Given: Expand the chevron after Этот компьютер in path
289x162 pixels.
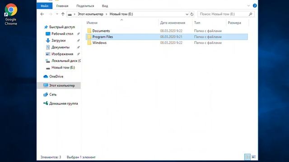Looking at the screenshot, I should (107, 14).
